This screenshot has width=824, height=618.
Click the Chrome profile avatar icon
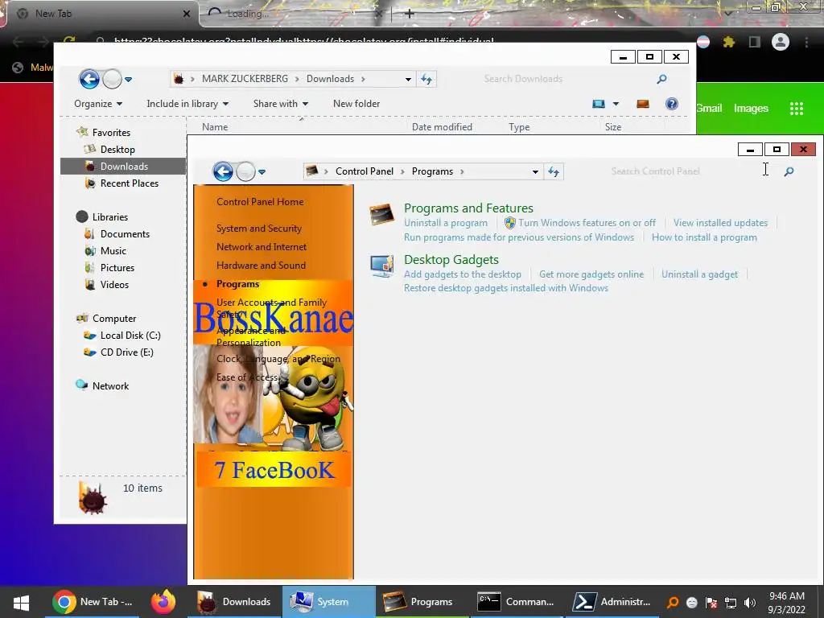781,42
